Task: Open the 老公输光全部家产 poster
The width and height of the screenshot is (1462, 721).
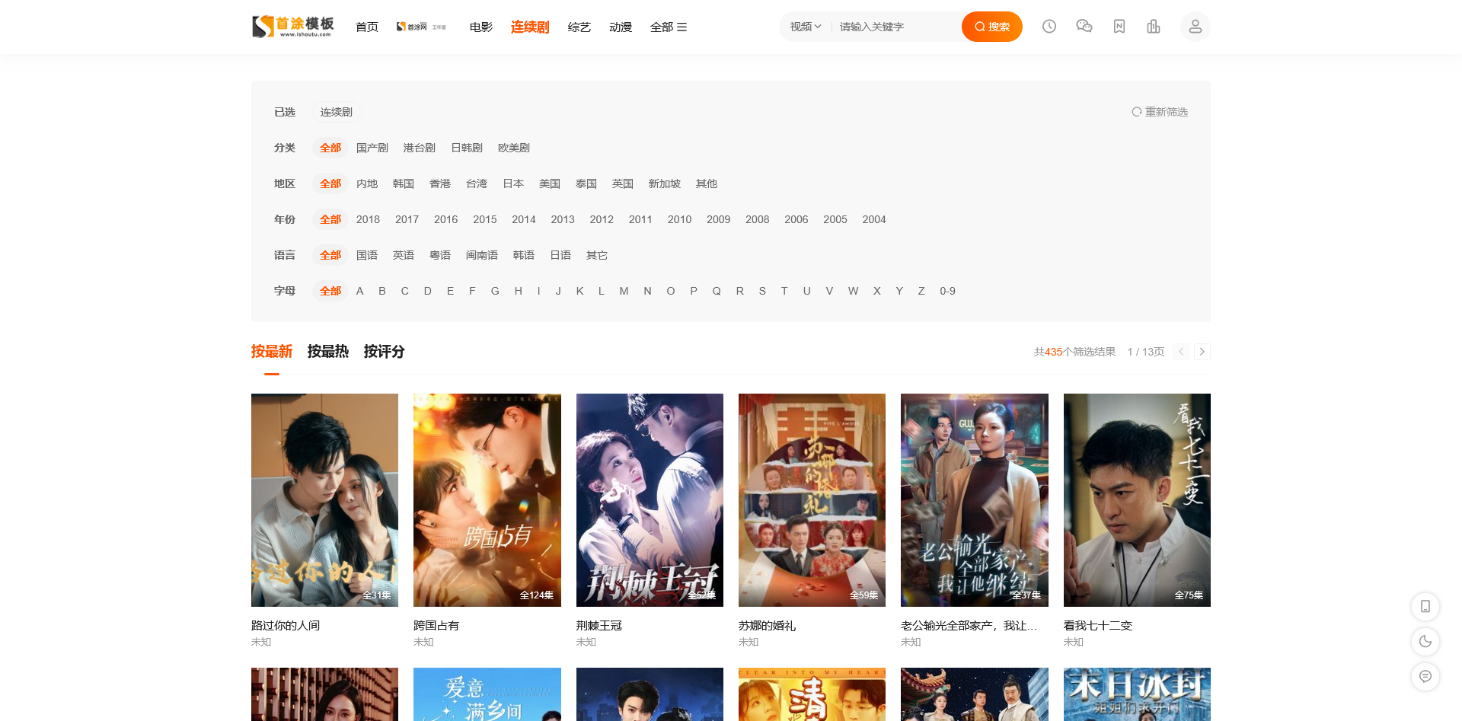Action: pos(975,500)
